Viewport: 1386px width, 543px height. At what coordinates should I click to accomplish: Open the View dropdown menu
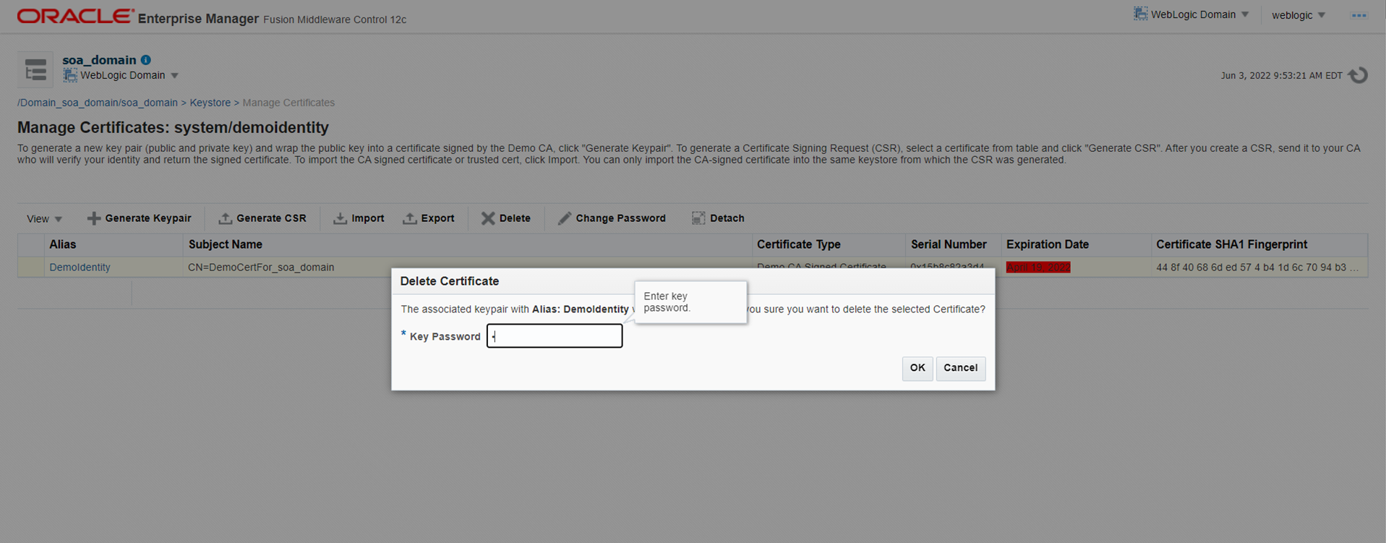click(x=44, y=219)
